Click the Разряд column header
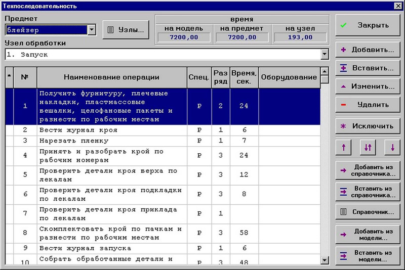 click(x=221, y=77)
